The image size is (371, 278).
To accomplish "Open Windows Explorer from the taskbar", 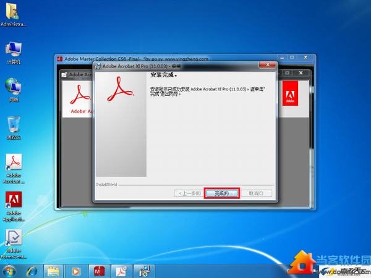I will [x=53, y=271].
